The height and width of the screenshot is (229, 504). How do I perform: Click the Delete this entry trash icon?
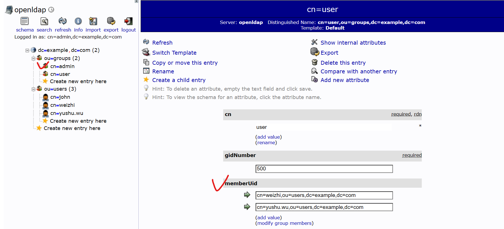tap(315, 62)
